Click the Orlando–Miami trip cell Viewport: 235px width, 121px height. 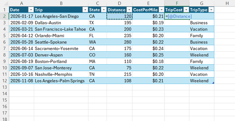(x=61, y=35)
